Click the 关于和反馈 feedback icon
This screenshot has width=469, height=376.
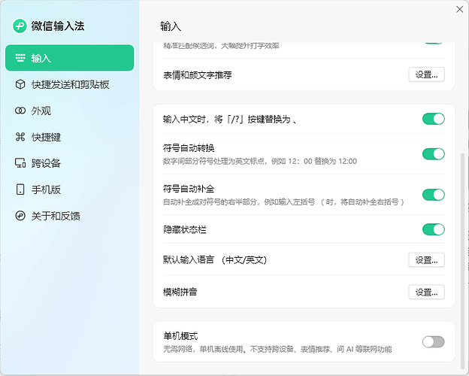pyautogui.click(x=20, y=216)
